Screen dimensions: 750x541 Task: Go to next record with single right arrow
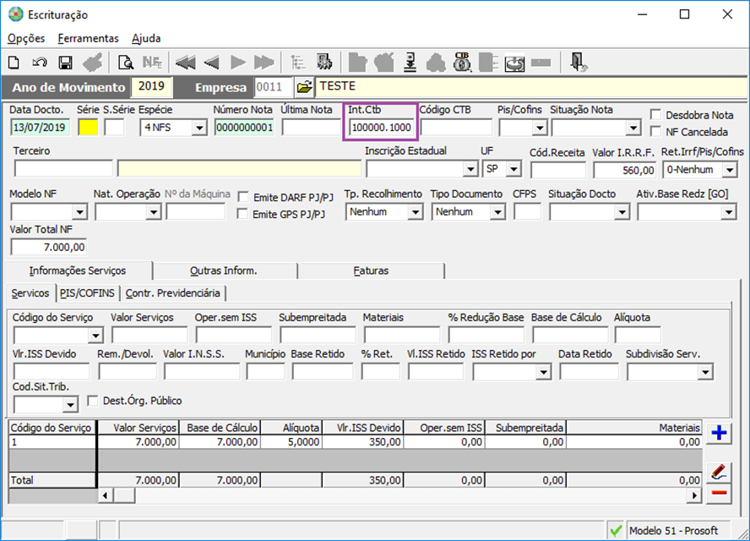pyautogui.click(x=237, y=63)
